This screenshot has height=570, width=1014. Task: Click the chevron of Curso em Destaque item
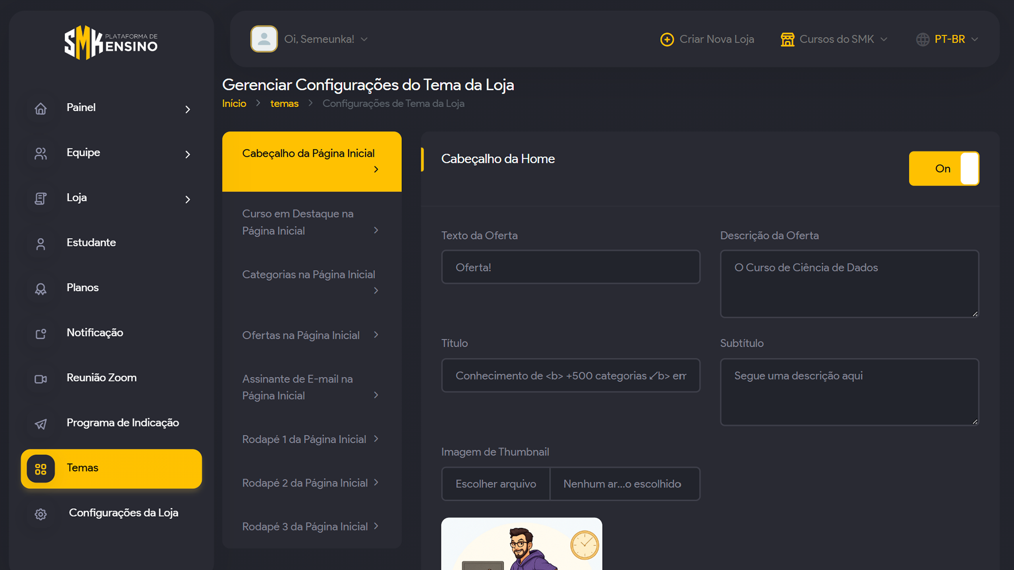(376, 230)
